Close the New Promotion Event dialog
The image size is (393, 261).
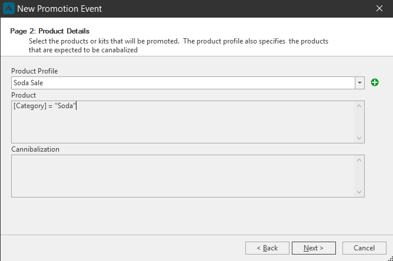(379, 8)
